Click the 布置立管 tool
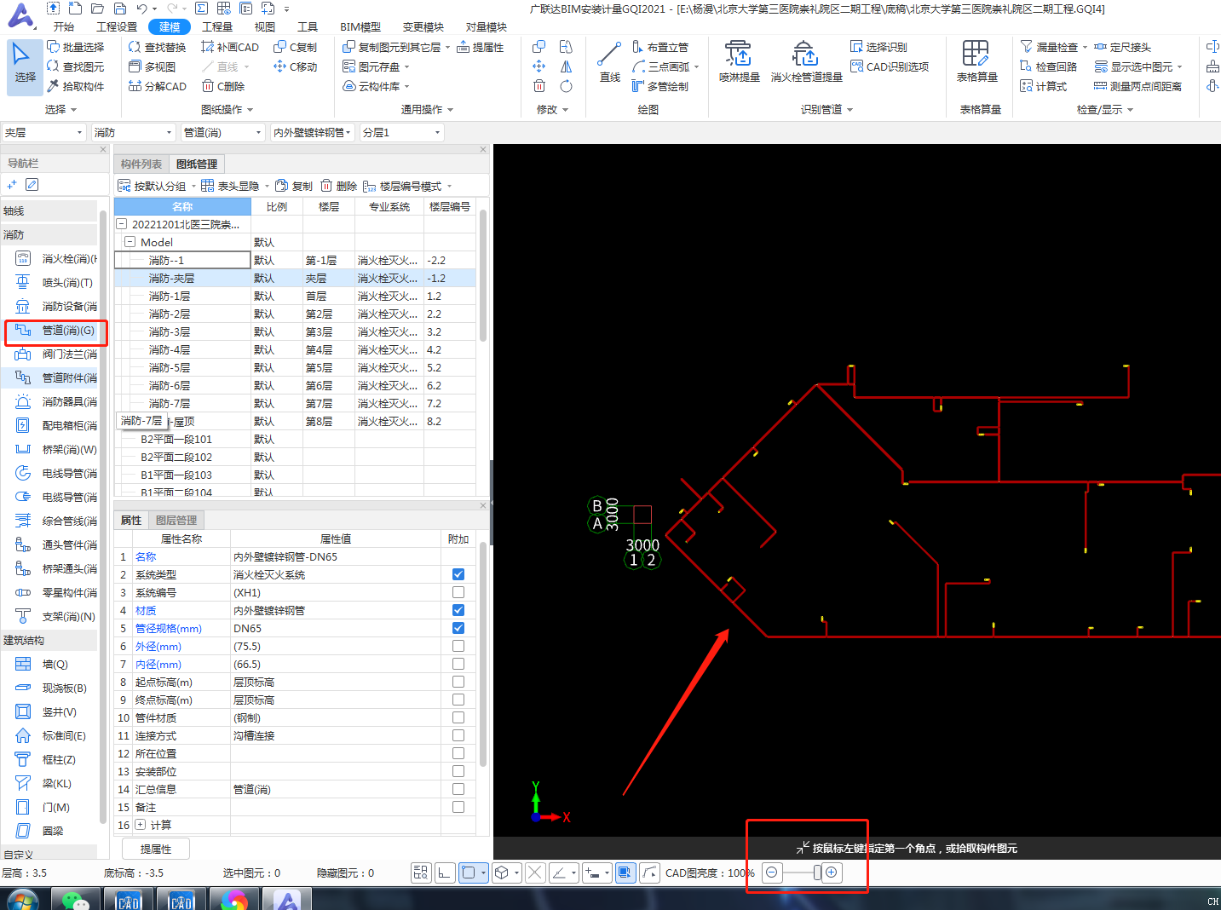 (x=660, y=47)
